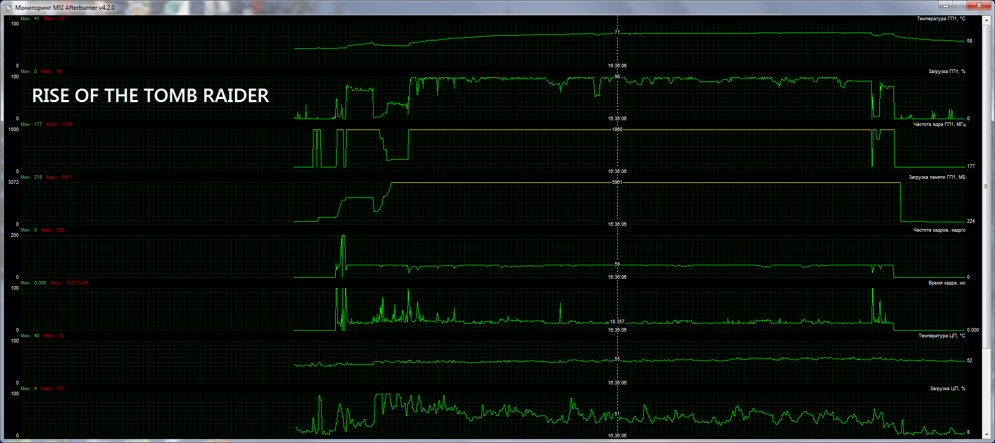995x443 pixels.
Task: Click the 16:36:06 timestamp under CPU usage graph
Action: click(617, 436)
